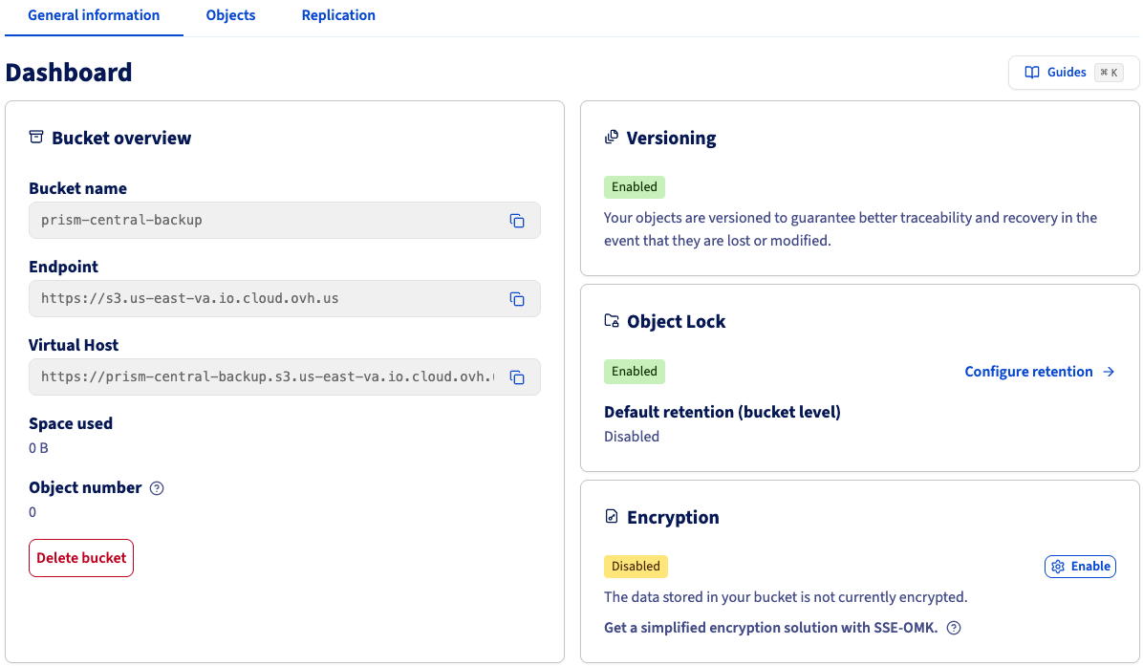Viewport: 1143px width, 666px height.
Task: Click the '0 B' space used value
Action: pos(38,448)
